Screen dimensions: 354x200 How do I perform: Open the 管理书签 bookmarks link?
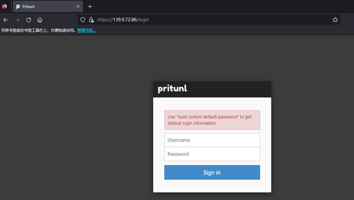click(x=87, y=30)
